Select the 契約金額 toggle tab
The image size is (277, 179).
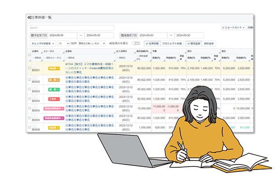pyautogui.click(x=209, y=43)
